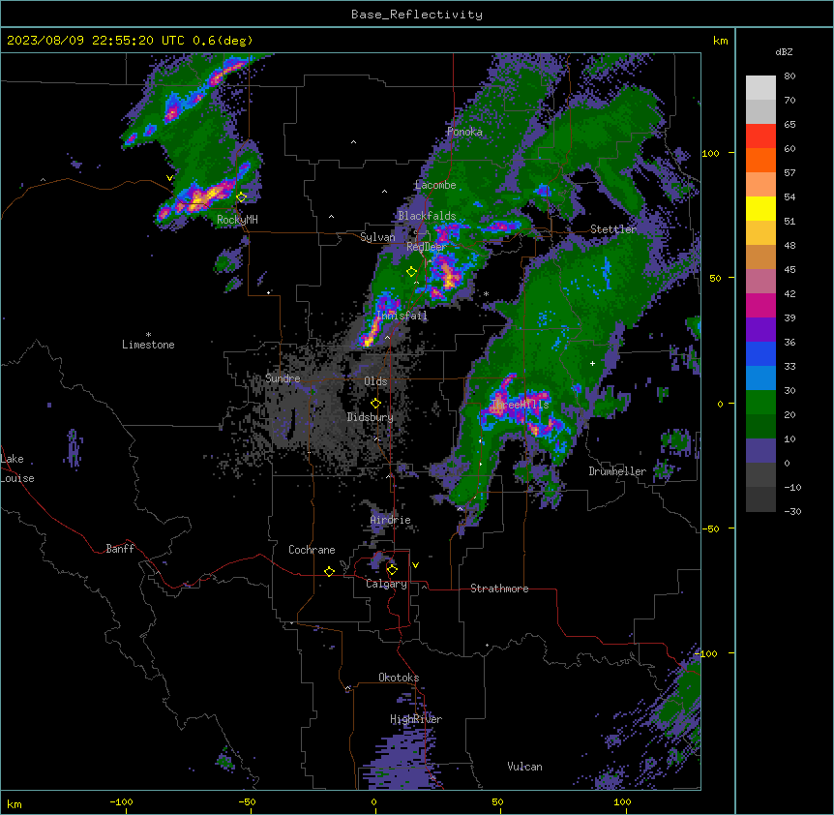Click the Okotoks town label

pyautogui.click(x=399, y=678)
